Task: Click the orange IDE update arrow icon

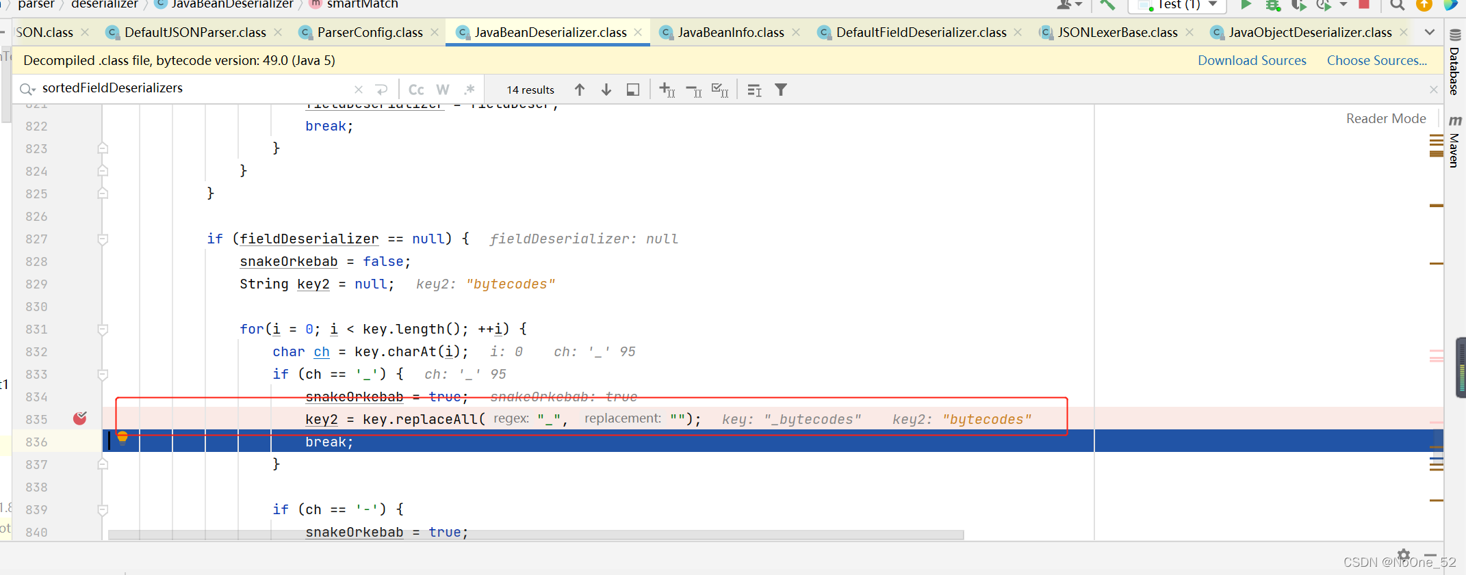Action: point(1424,4)
